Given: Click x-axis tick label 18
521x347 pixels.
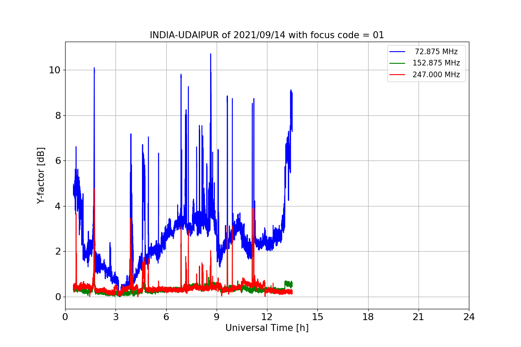Looking at the screenshot, I should [368, 317].
